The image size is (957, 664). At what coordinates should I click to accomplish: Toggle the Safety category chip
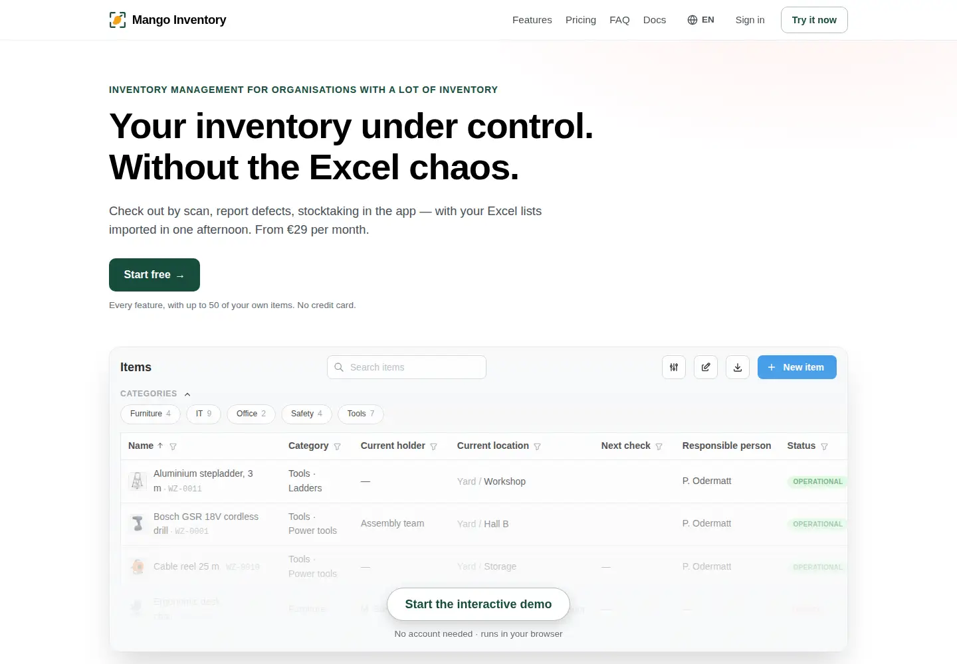pyautogui.click(x=306, y=414)
